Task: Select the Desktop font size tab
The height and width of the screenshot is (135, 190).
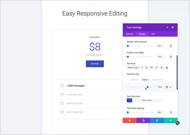Action: pyautogui.click(x=134, y=80)
